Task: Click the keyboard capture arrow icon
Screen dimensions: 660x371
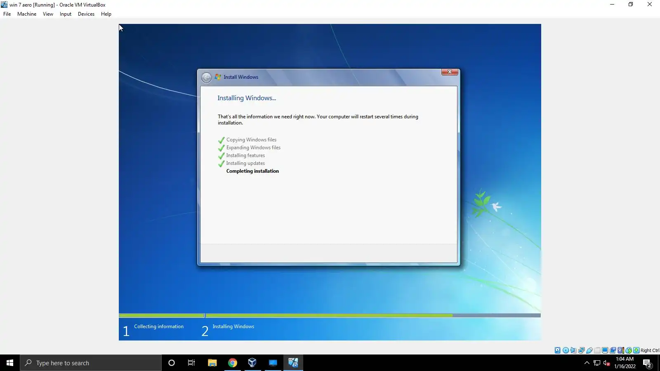Action: 636,350
